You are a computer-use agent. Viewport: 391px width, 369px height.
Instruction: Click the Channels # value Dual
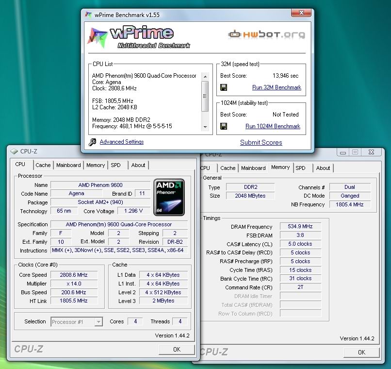tap(350, 187)
